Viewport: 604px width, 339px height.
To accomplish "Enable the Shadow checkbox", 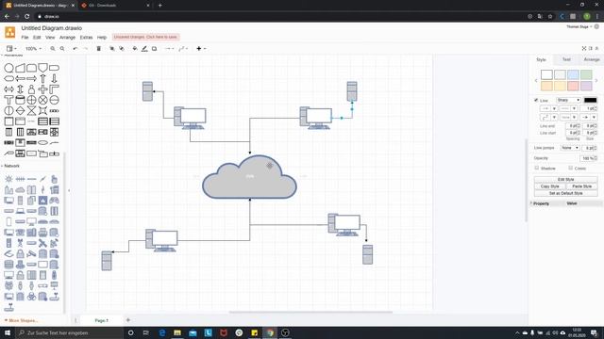I will point(537,168).
